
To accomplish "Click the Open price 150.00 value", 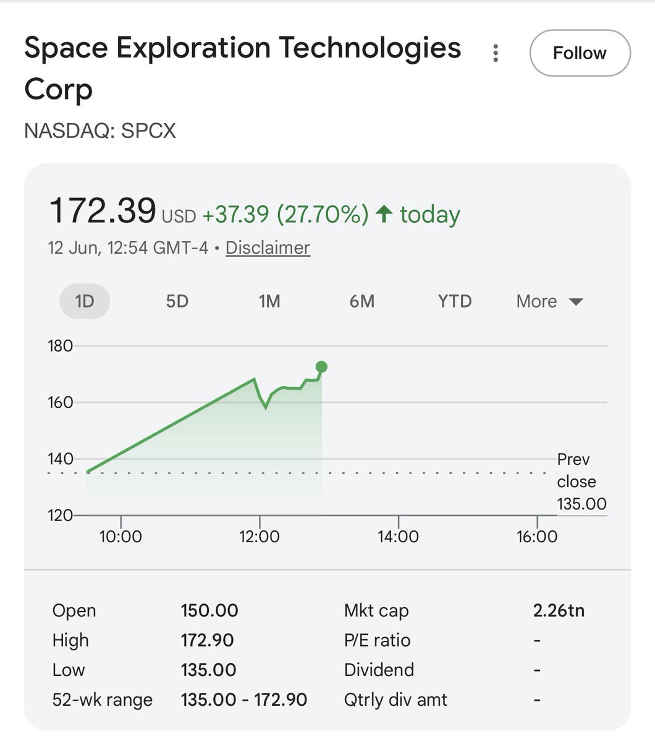I will [x=209, y=611].
